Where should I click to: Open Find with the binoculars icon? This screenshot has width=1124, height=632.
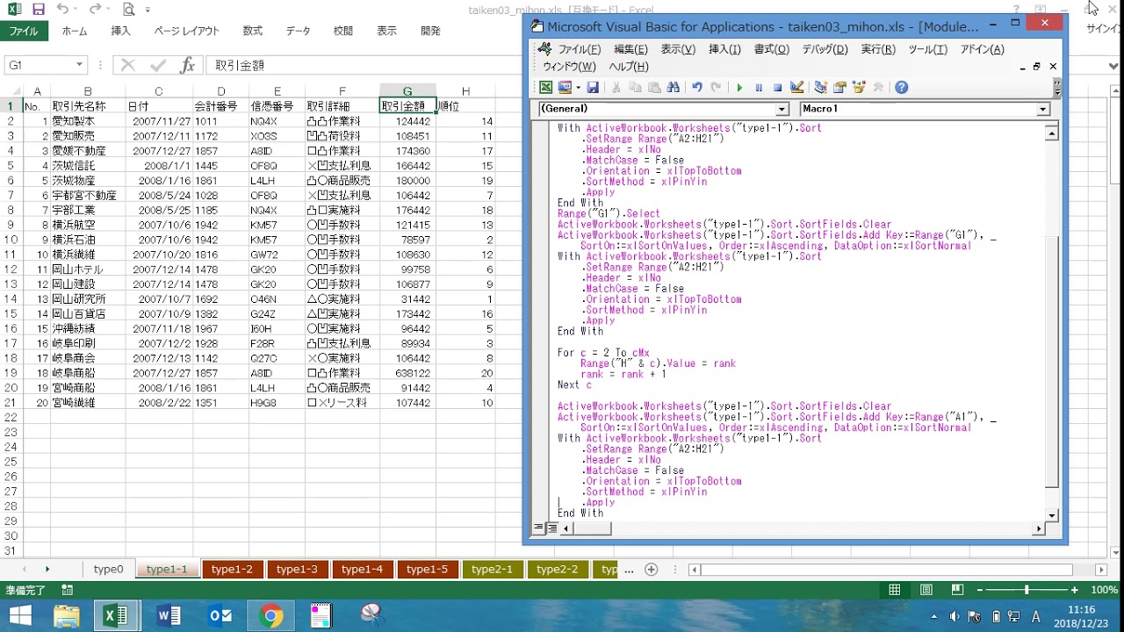(x=674, y=88)
